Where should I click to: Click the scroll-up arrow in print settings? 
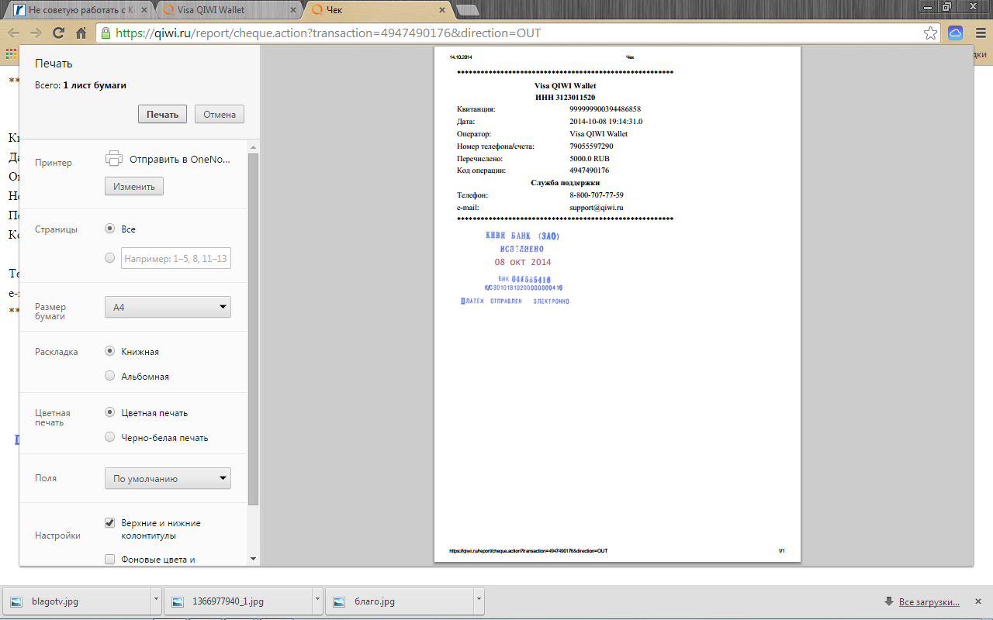(253, 146)
